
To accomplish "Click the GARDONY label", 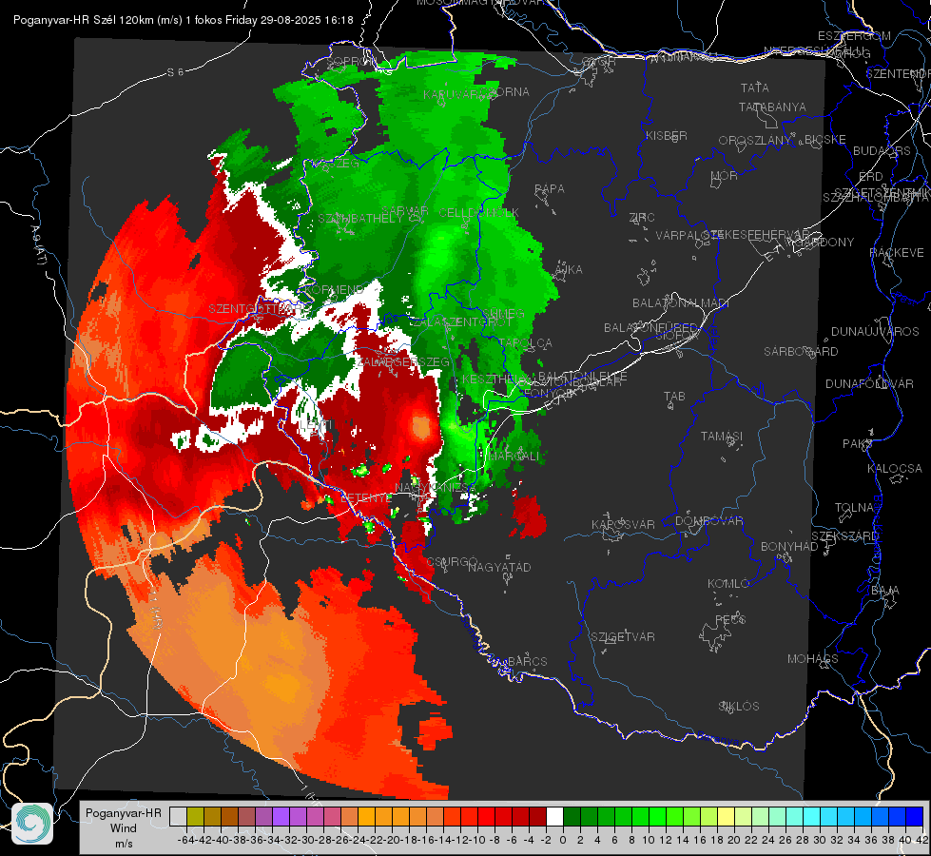I will click(x=825, y=243).
